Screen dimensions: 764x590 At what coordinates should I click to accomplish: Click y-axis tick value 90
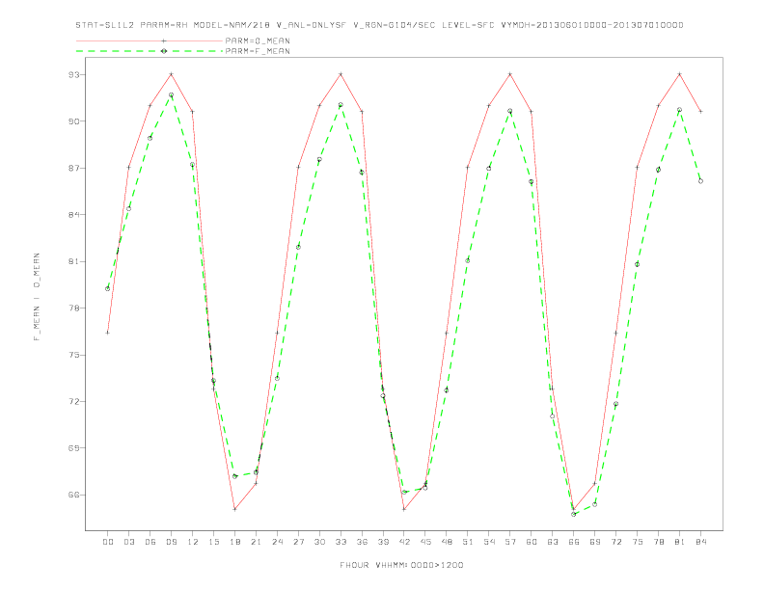click(73, 121)
